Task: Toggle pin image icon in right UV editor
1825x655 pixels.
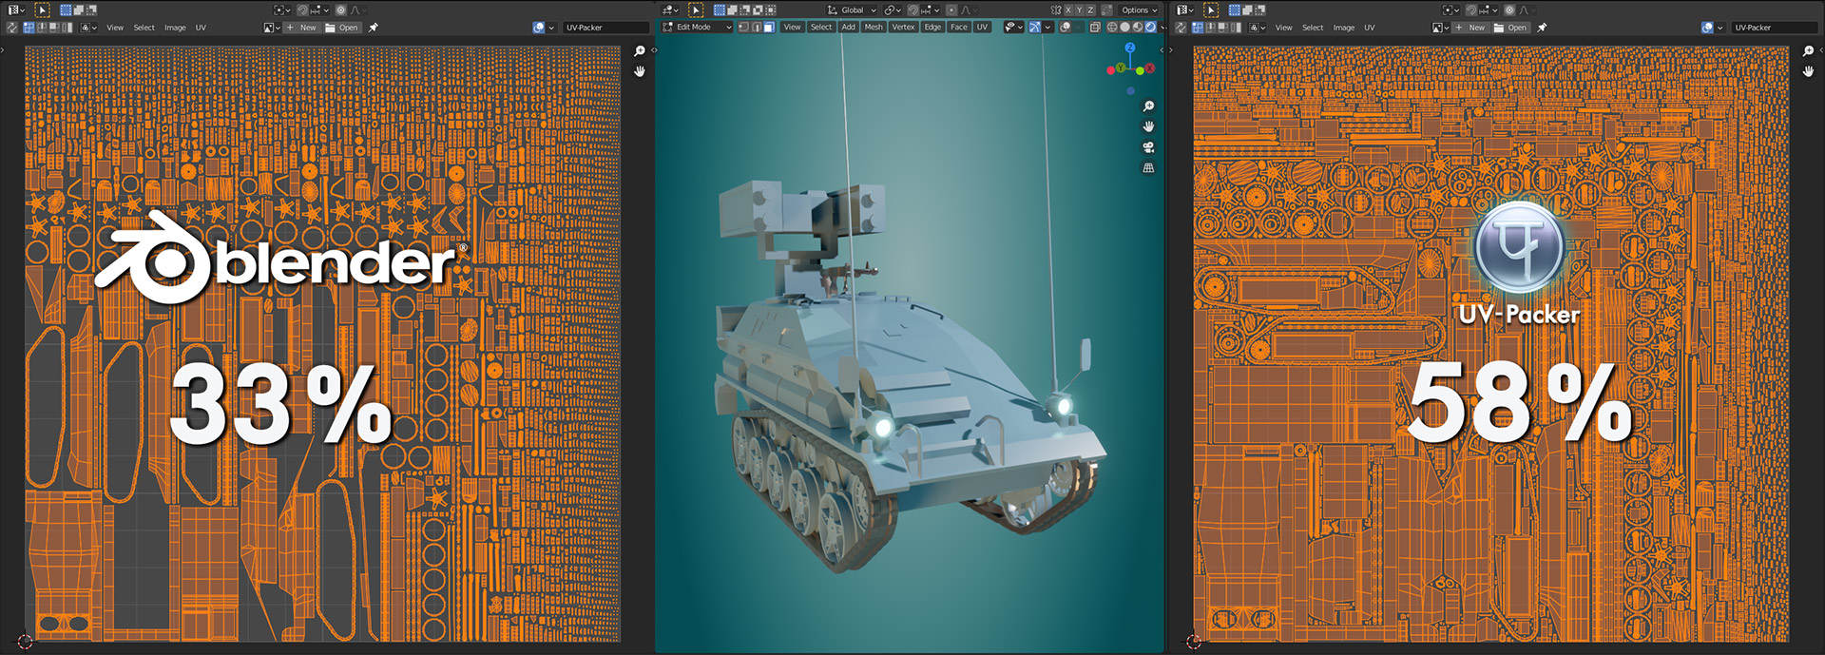Action: [1542, 28]
